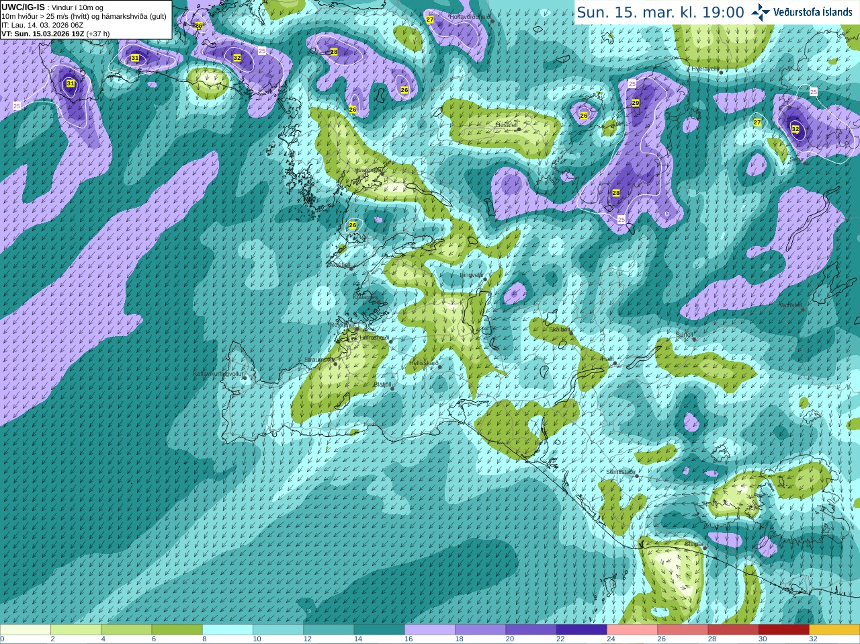Click the '10m hviður > 25 m/s' description line
This screenshot has height=644, width=860.
click(84, 16)
